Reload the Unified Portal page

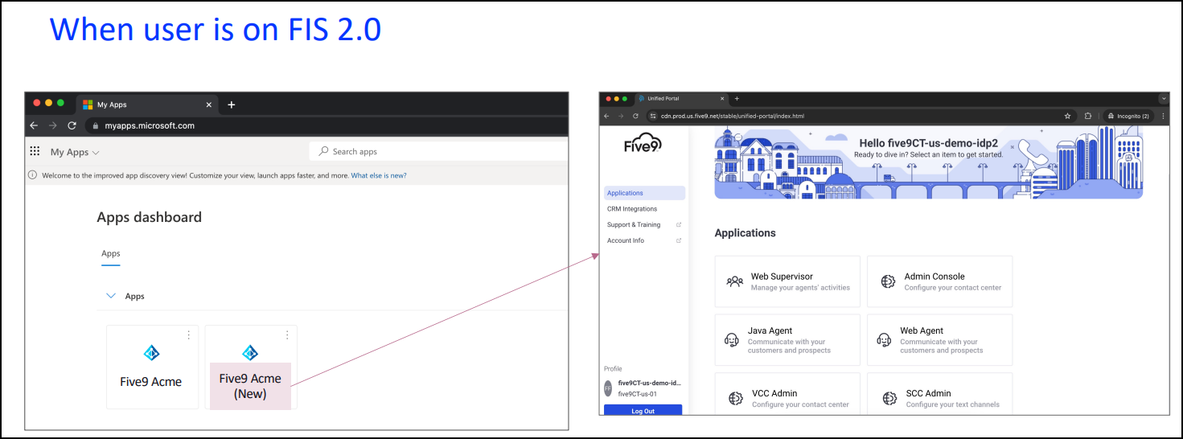(635, 116)
